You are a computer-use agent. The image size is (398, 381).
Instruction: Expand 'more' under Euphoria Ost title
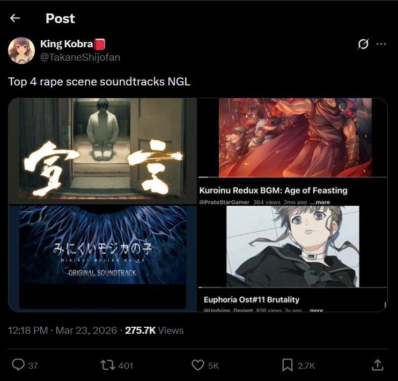coord(316,310)
